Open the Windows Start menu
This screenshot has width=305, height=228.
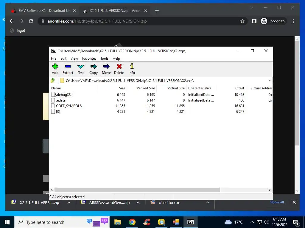[7, 222]
